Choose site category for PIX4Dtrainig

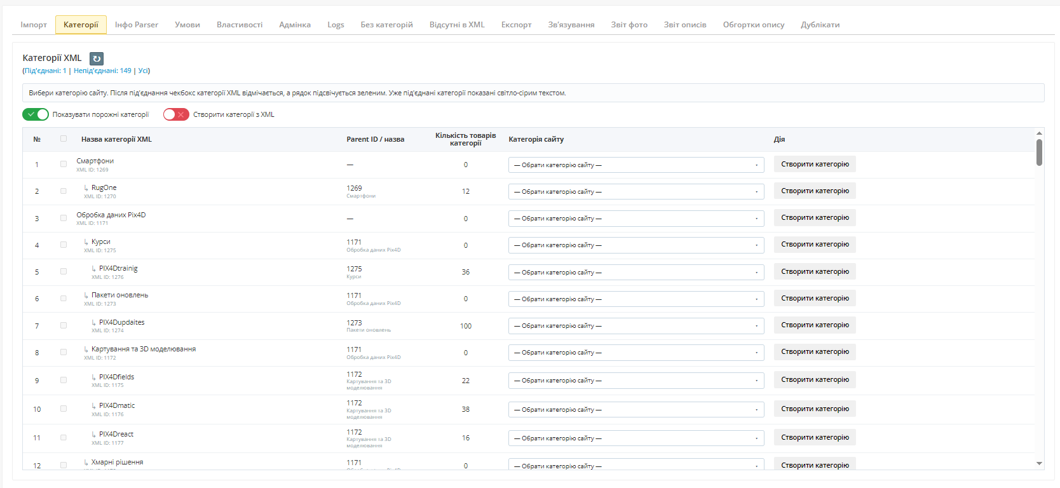click(636, 273)
